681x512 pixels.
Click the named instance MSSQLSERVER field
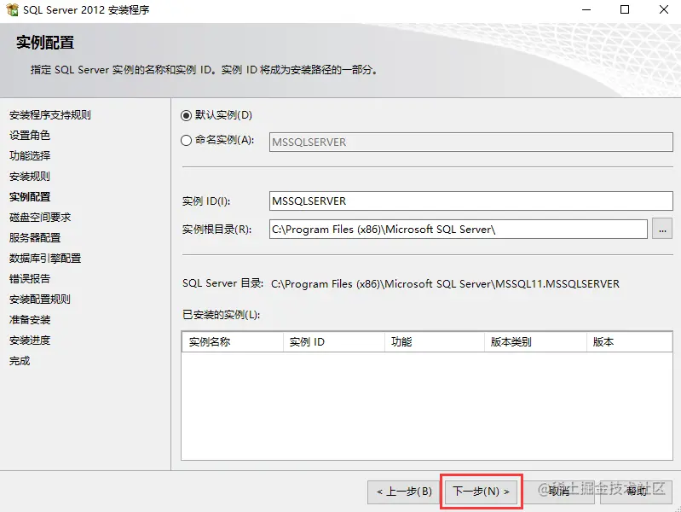coord(470,143)
